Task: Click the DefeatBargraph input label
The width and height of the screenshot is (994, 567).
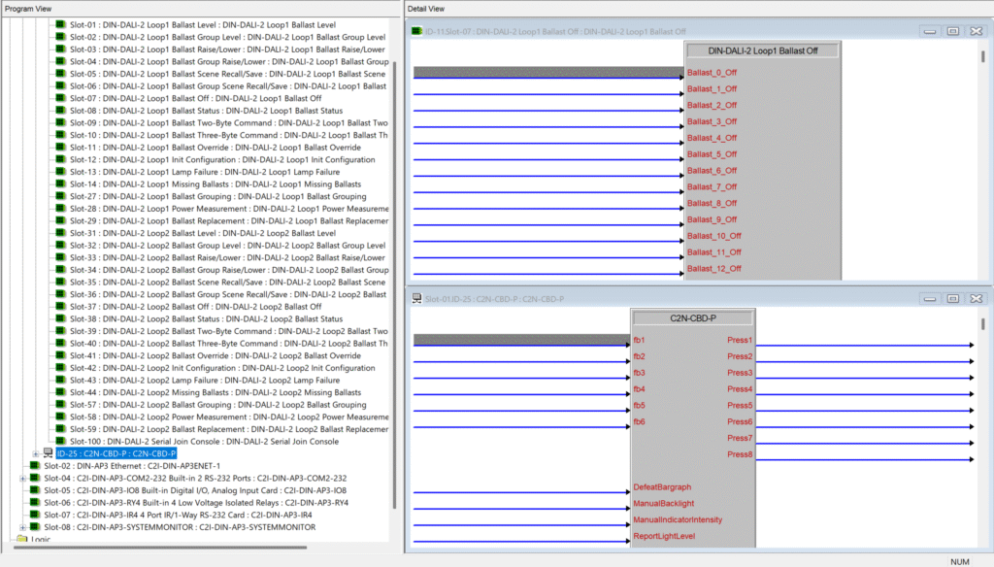Action: pyautogui.click(x=662, y=487)
